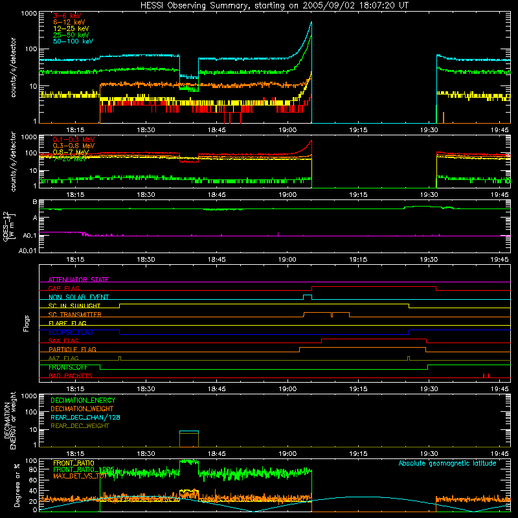Click the AAZ_FLAG pulse near 18:24

click(120, 358)
